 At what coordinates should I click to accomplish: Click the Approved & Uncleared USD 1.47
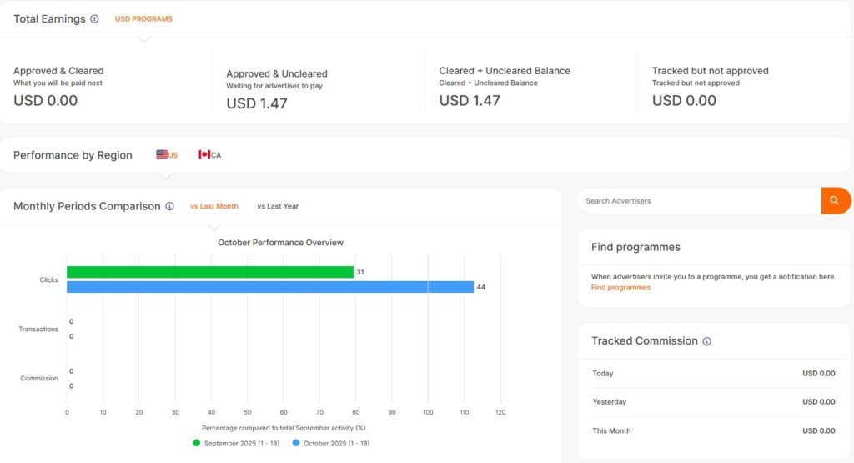[x=257, y=104]
